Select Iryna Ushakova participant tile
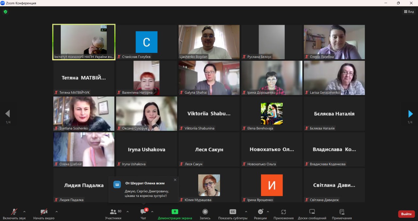 coord(146,149)
